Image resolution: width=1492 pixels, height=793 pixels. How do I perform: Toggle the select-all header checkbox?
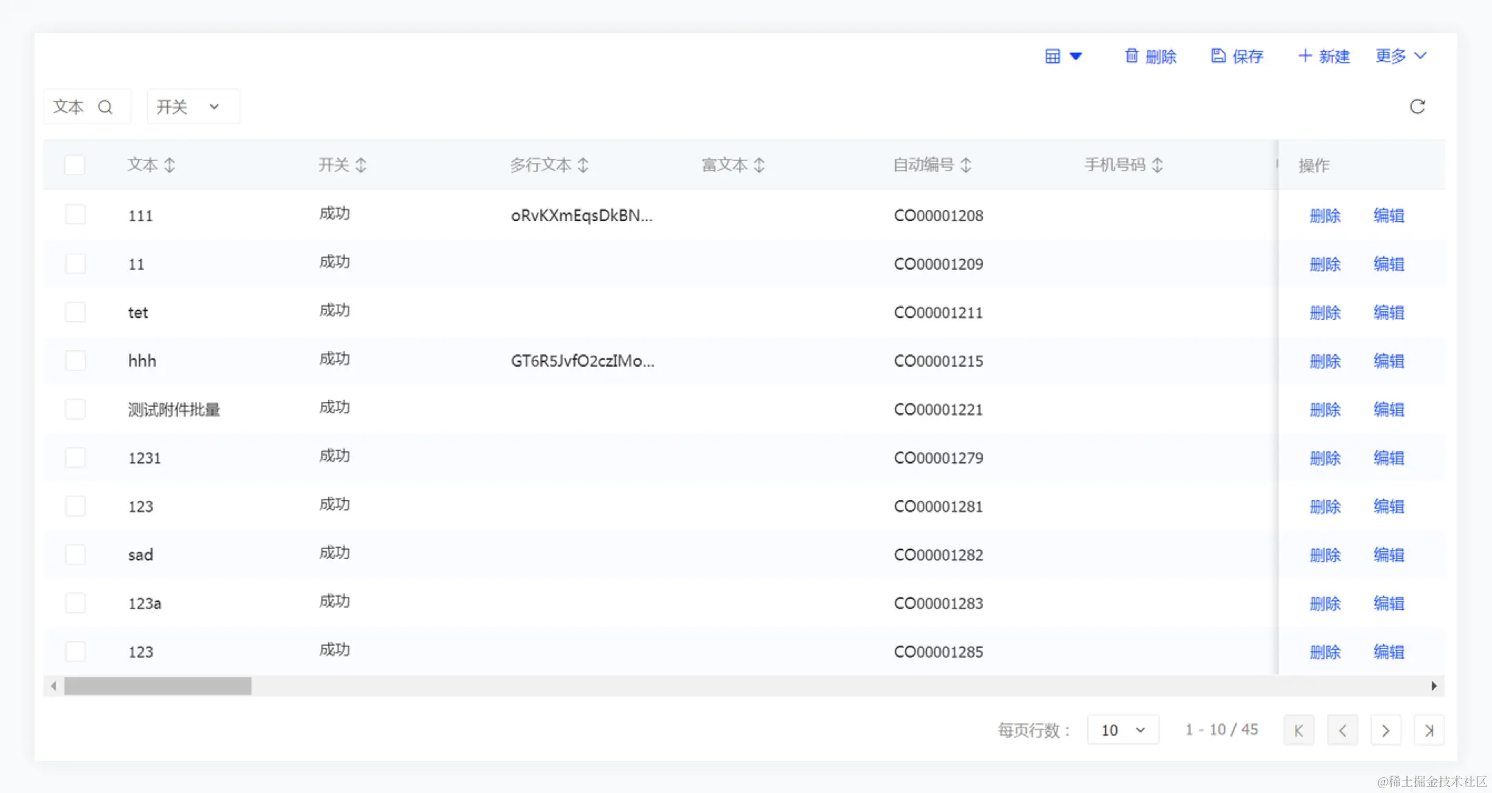coord(75,165)
